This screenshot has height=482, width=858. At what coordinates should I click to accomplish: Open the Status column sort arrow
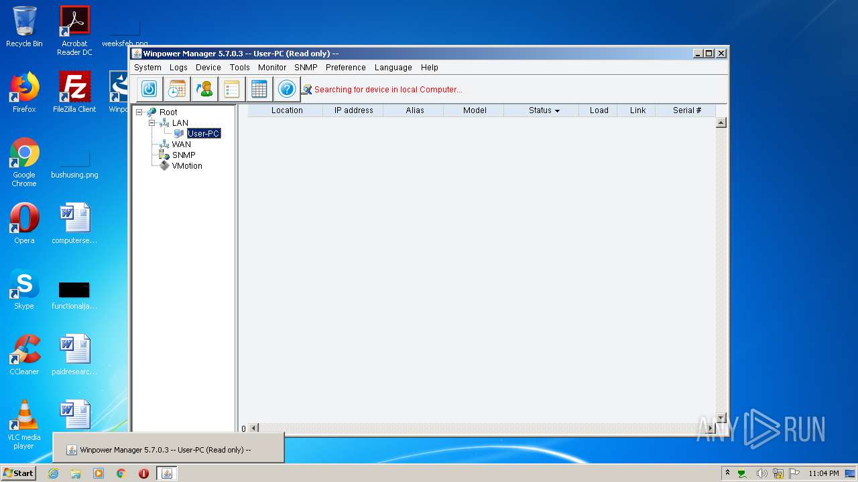click(557, 110)
